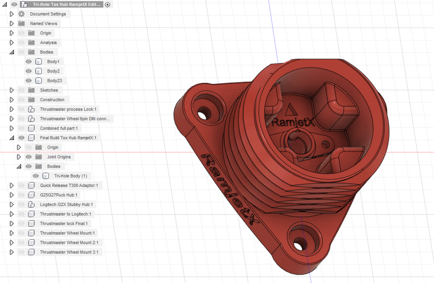Expand the Construction folder
The image size is (434, 283).
pyautogui.click(x=12, y=100)
